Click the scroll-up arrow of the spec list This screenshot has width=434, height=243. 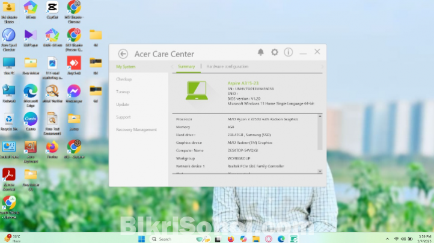(320, 116)
